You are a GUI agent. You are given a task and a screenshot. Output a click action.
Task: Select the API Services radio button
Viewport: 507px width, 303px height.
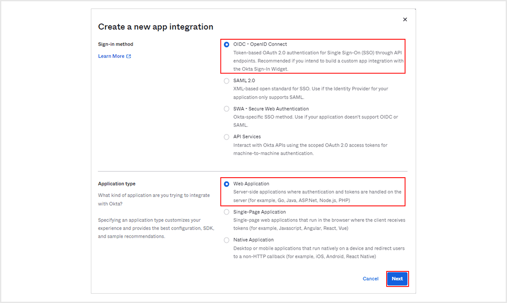[227, 137]
